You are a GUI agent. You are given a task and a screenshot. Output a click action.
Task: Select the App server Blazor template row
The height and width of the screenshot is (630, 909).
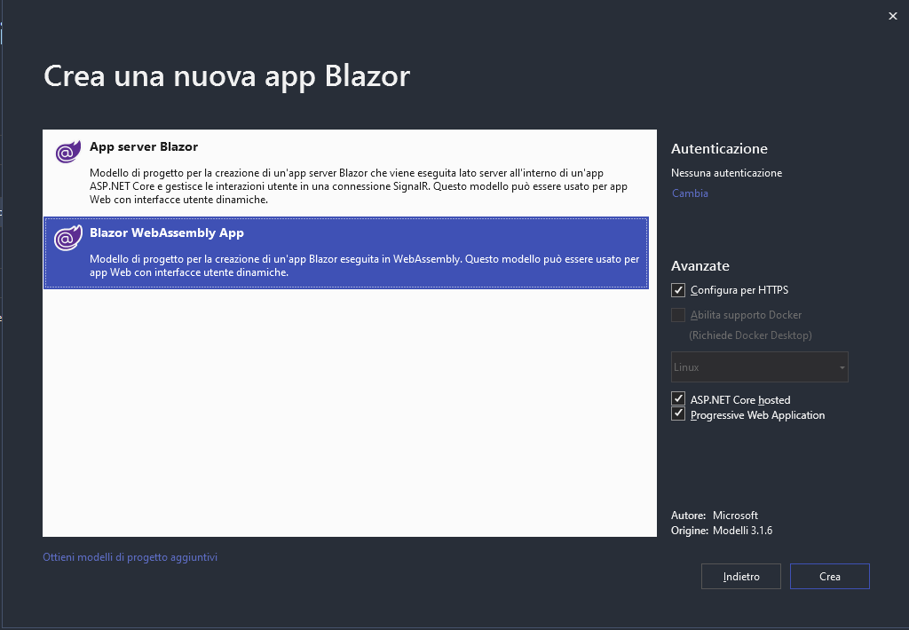(x=351, y=173)
